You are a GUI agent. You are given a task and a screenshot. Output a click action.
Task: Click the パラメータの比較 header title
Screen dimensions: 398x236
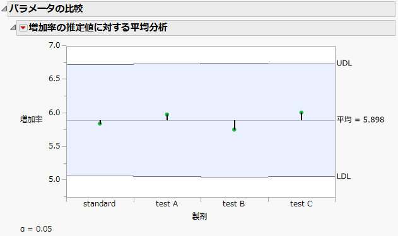46,9
